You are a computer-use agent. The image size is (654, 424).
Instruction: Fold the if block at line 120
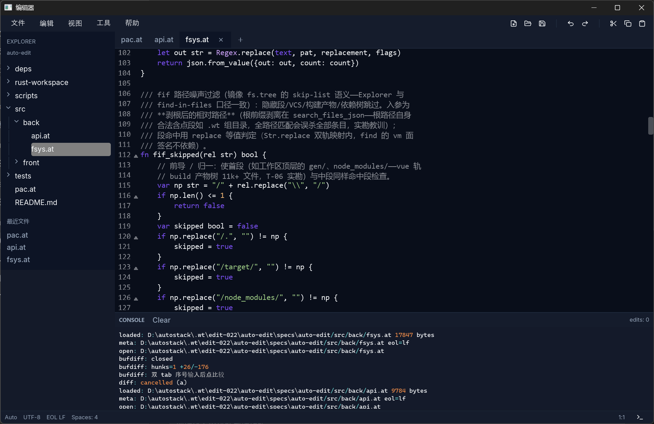pos(136,238)
